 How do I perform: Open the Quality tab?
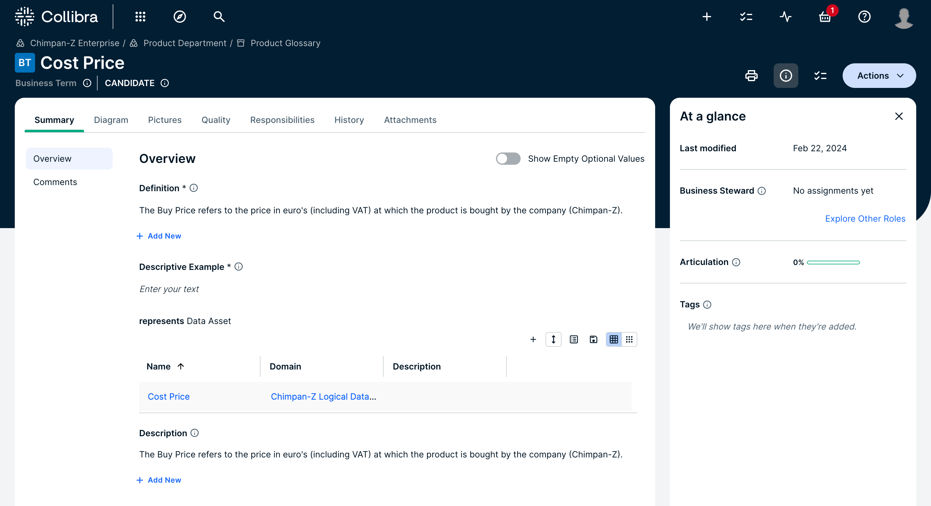click(216, 120)
